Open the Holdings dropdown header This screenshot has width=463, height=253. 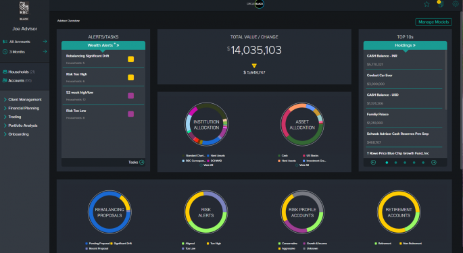(x=405, y=45)
